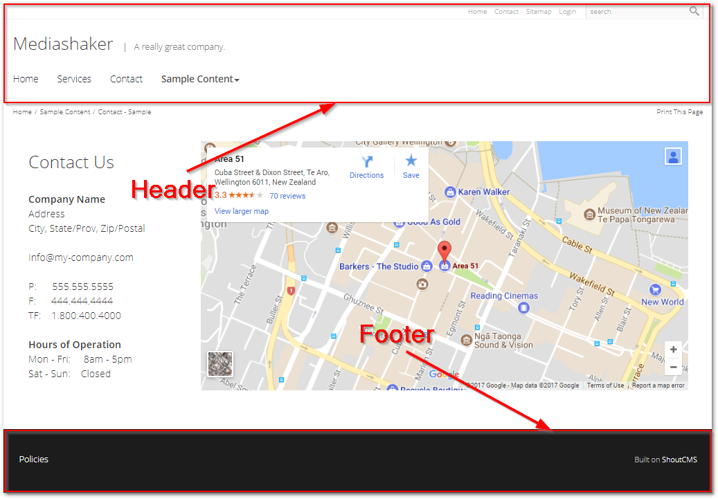Click the Barkers - The Studio marker
The width and height of the screenshot is (718, 499).
pyautogui.click(x=427, y=266)
